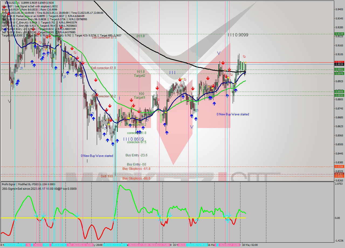The height and width of the screenshot is (248, 345).
Task: Select the 'Buy Entry -23.6' label
Action: click(x=136, y=155)
